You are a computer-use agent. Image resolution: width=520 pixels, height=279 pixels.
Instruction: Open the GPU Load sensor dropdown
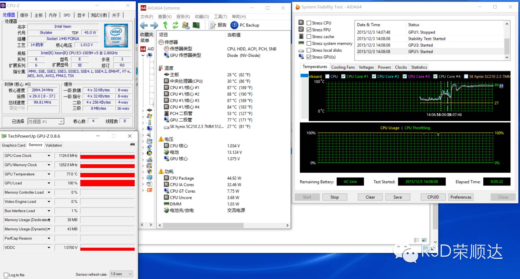tap(49, 183)
